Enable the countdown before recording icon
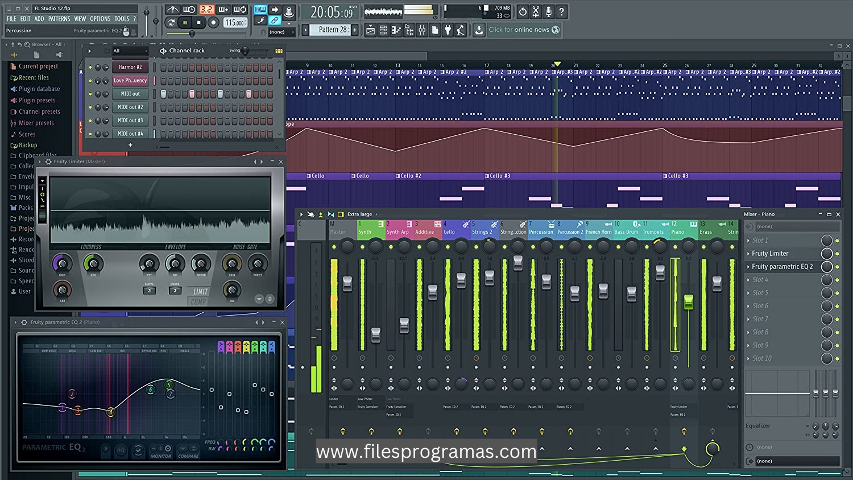This screenshot has width=853, height=480. coord(206,10)
